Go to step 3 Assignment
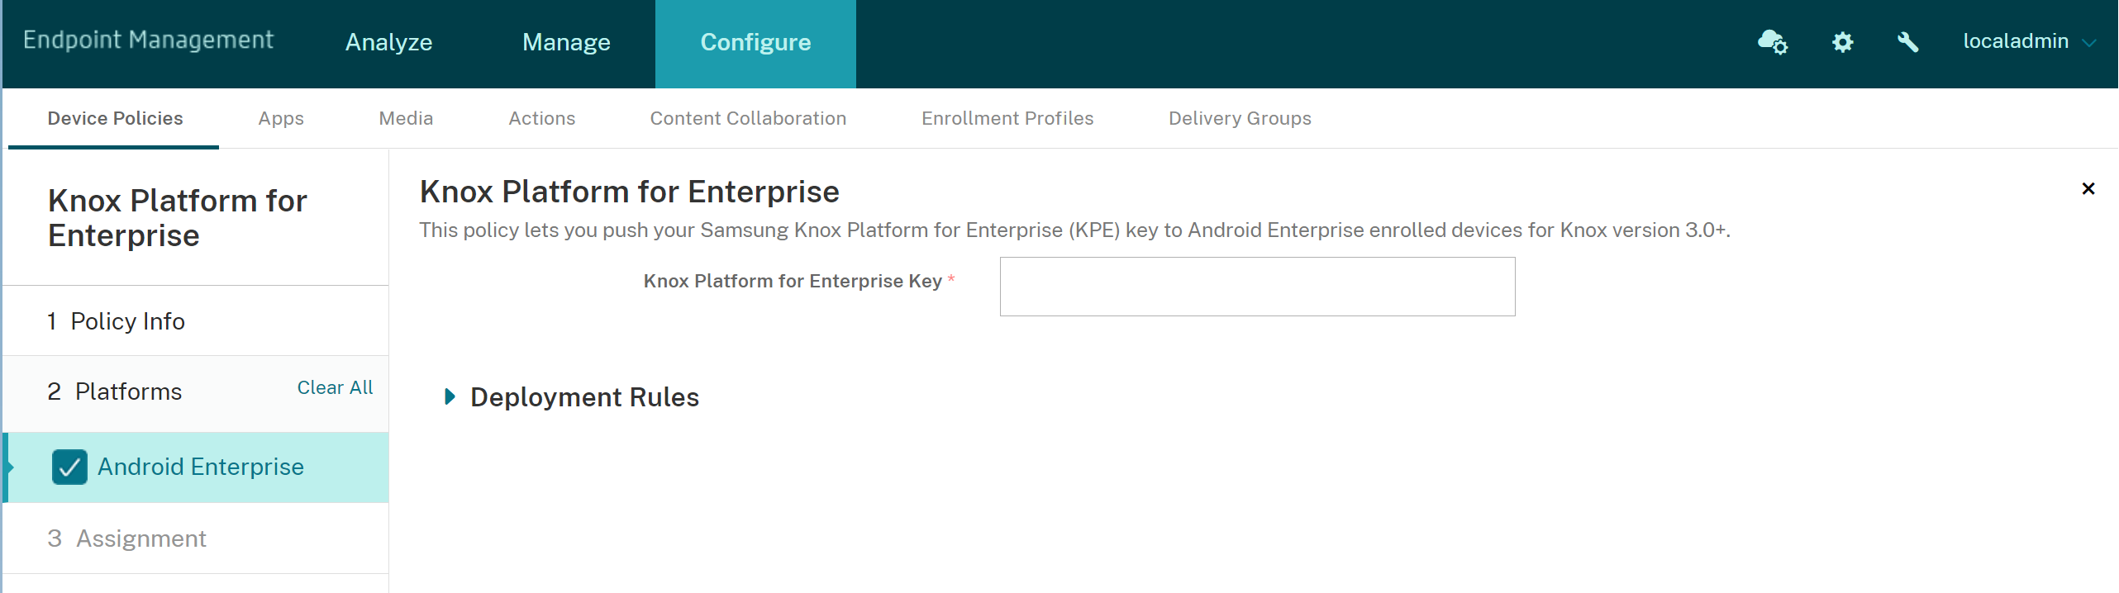This screenshot has width=2119, height=593. coord(196,538)
